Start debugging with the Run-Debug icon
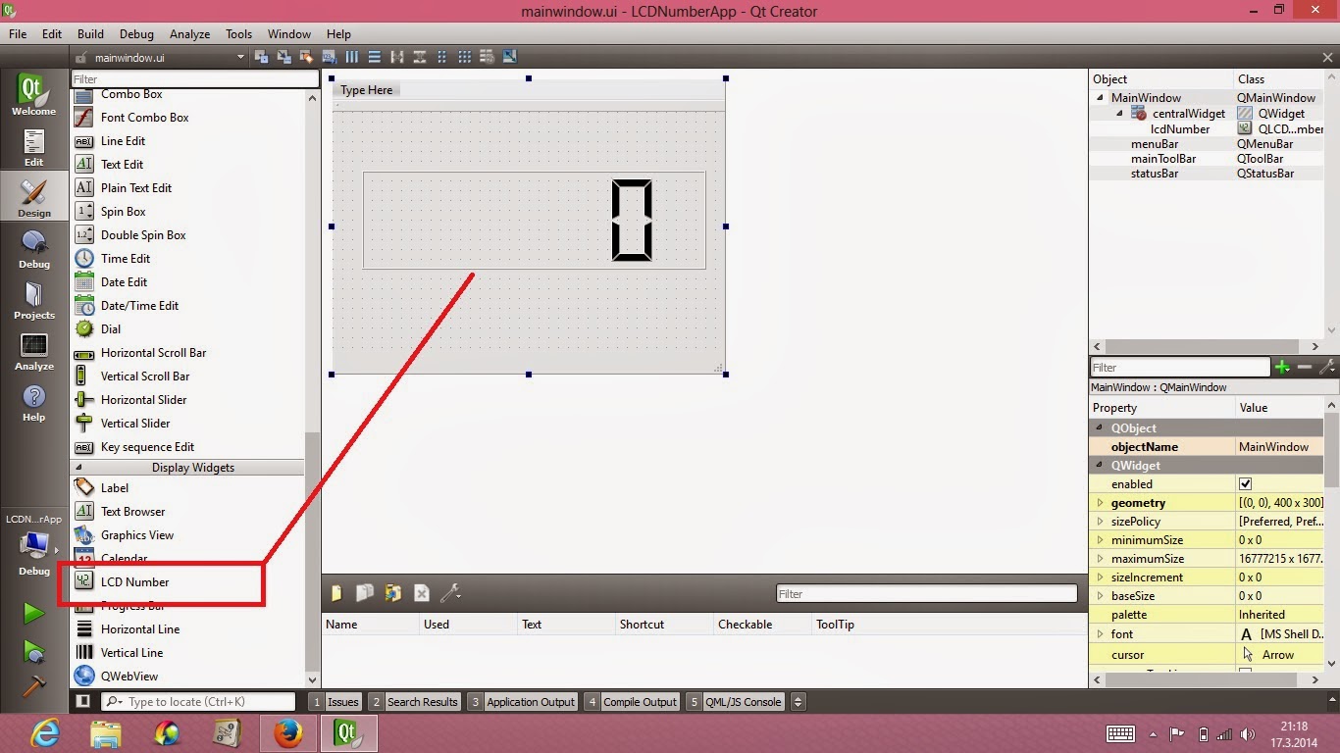This screenshot has width=1340, height=753. [x=34, y=651]
